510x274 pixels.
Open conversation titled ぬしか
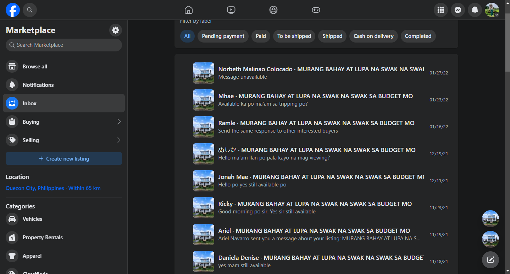317,150
